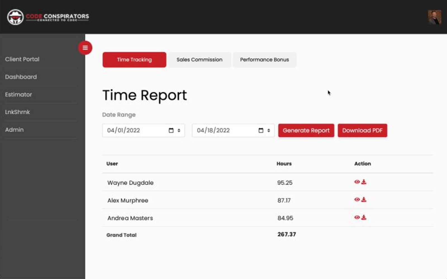Screen dimensions: 447x279
Task: Click the Action column header
Action: tap(363, 164)
